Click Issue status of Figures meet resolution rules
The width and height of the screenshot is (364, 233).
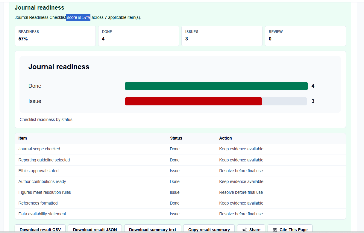(x=175, y=192)
